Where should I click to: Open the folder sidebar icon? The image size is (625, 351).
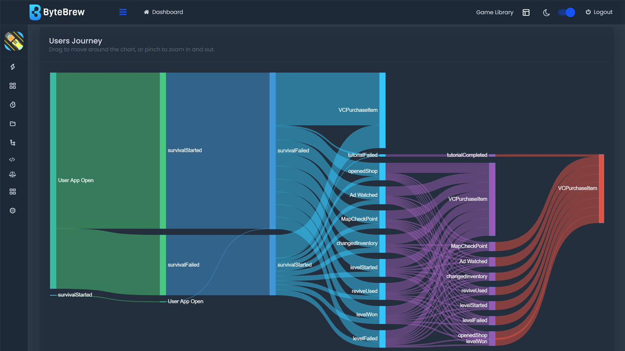pyautogui.click(x=13, y=124)
